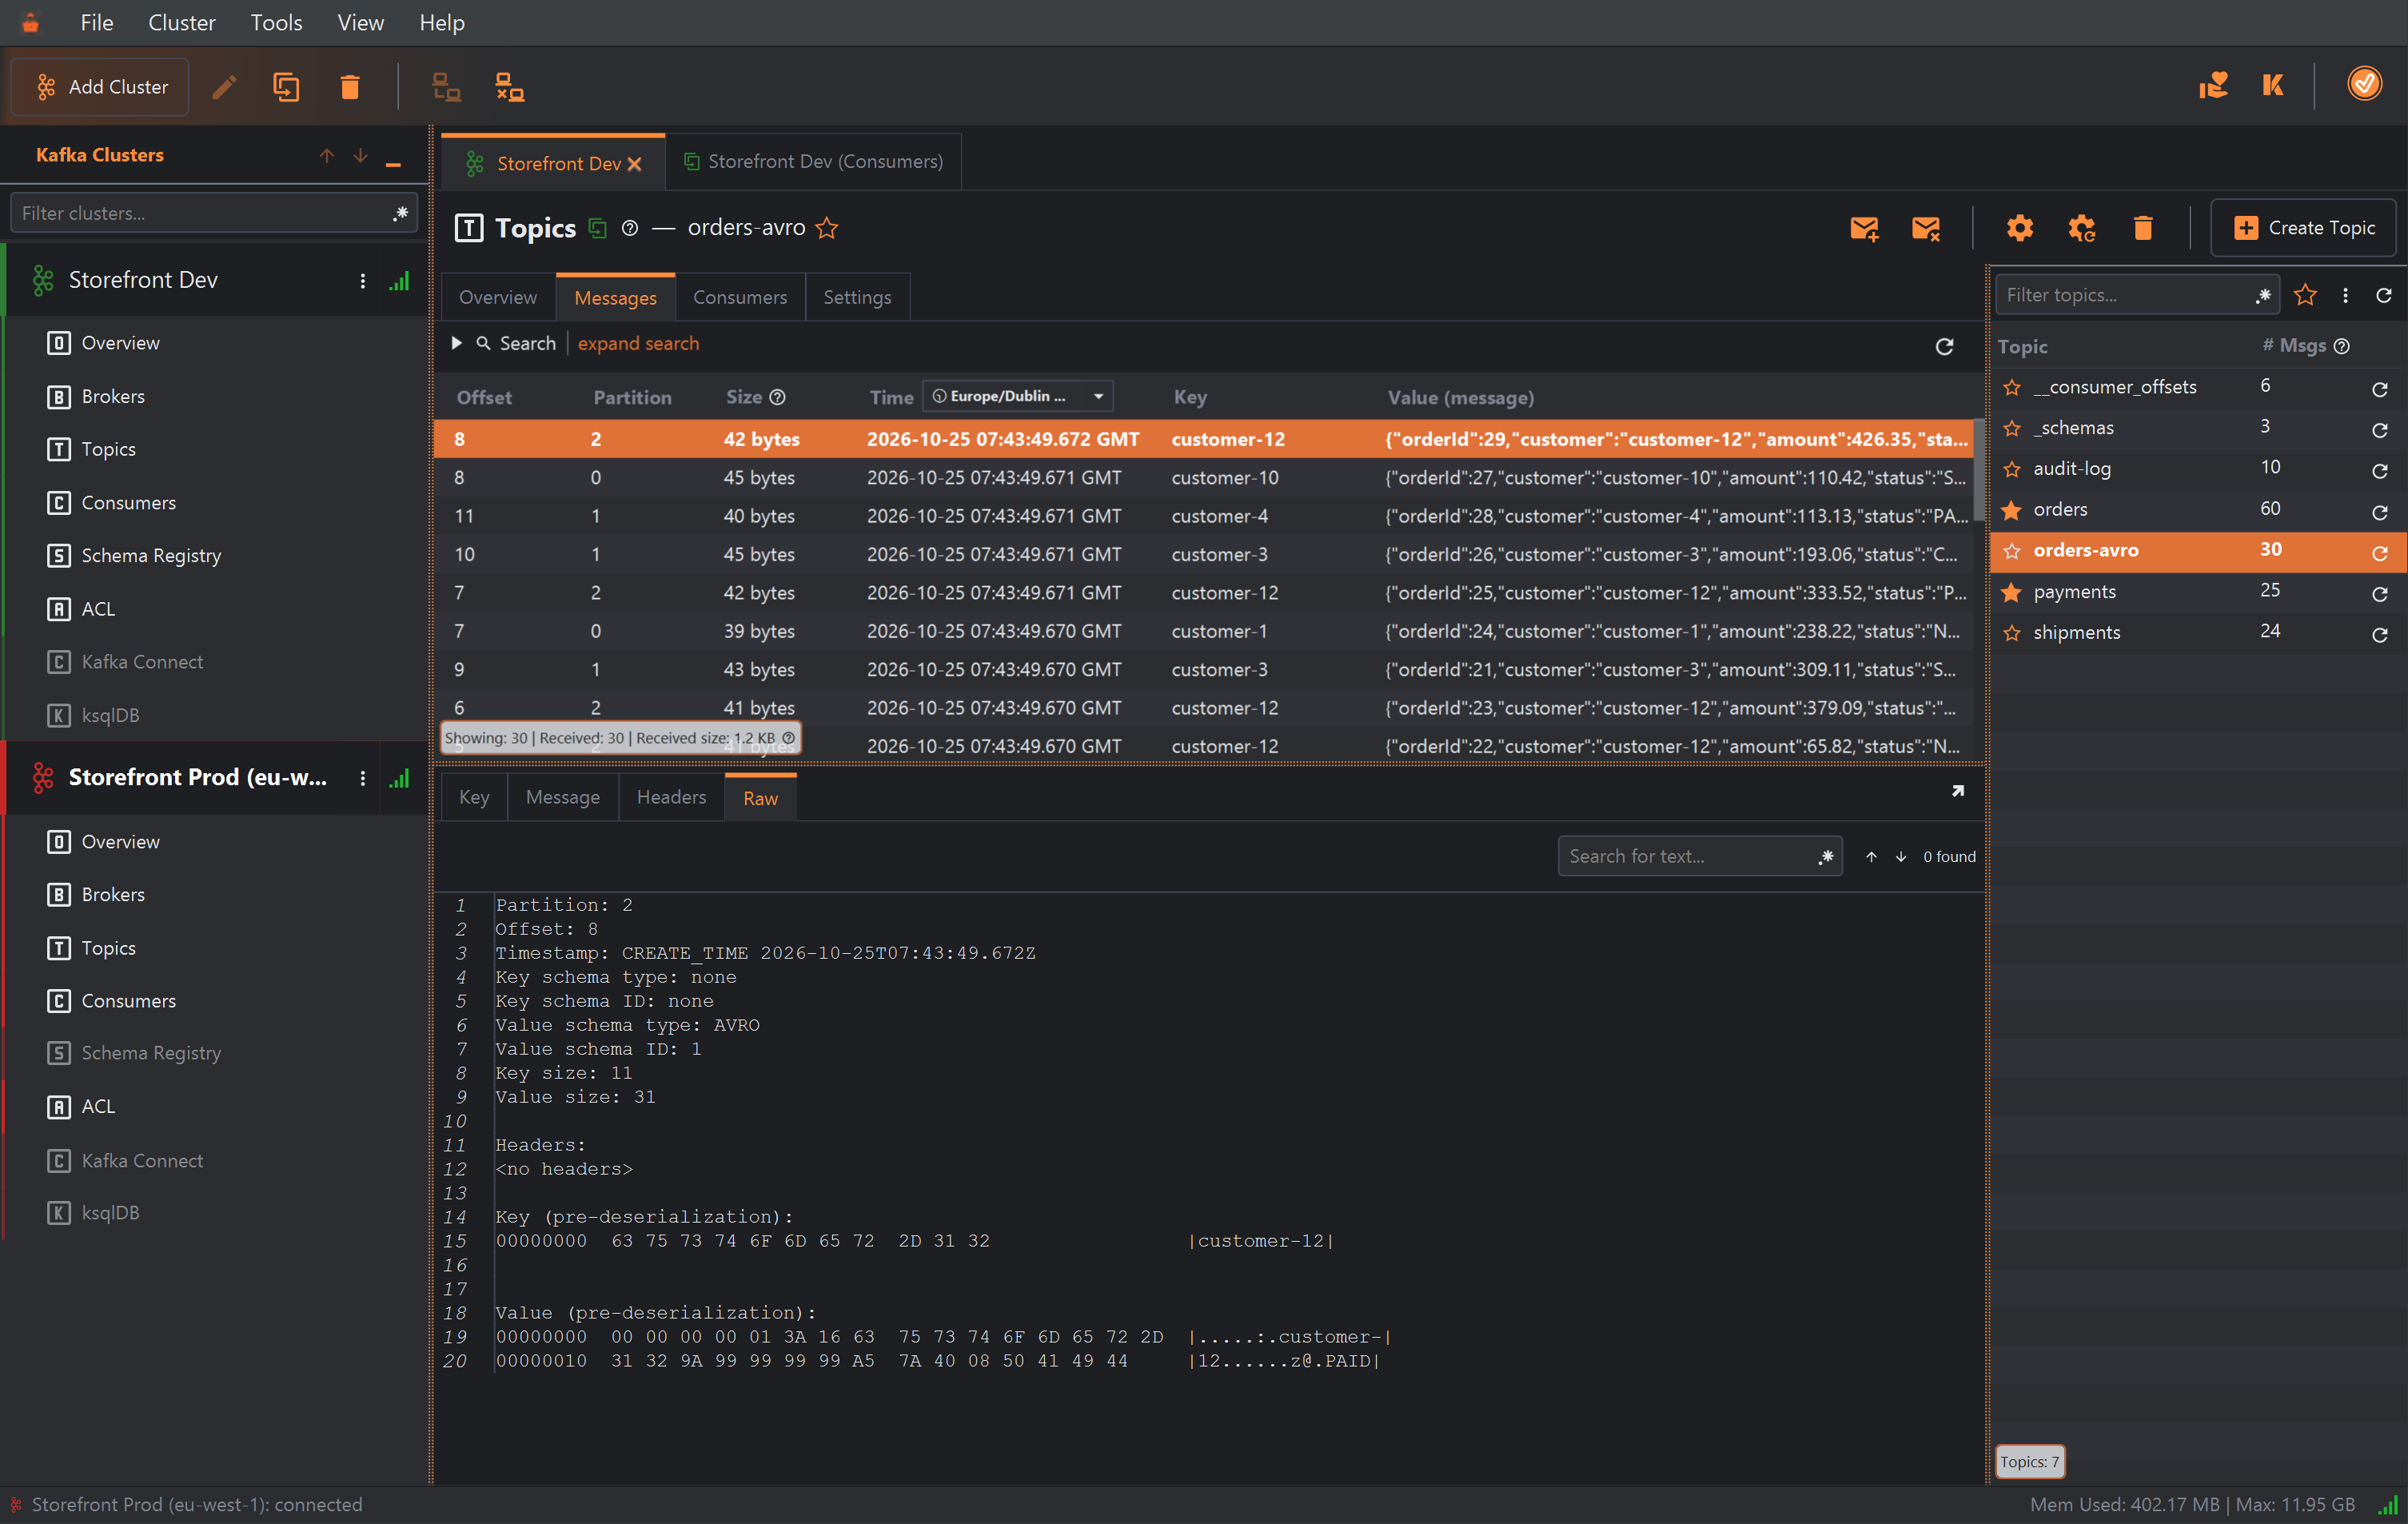Image resolution: width=2408 pixels, height=1524 pixels.
Task: Pop out the message detail pane
Action: point(1957,791)
